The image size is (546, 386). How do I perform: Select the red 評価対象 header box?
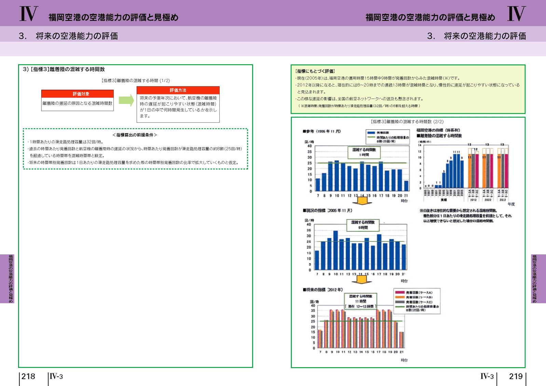[x=78, y=94]
